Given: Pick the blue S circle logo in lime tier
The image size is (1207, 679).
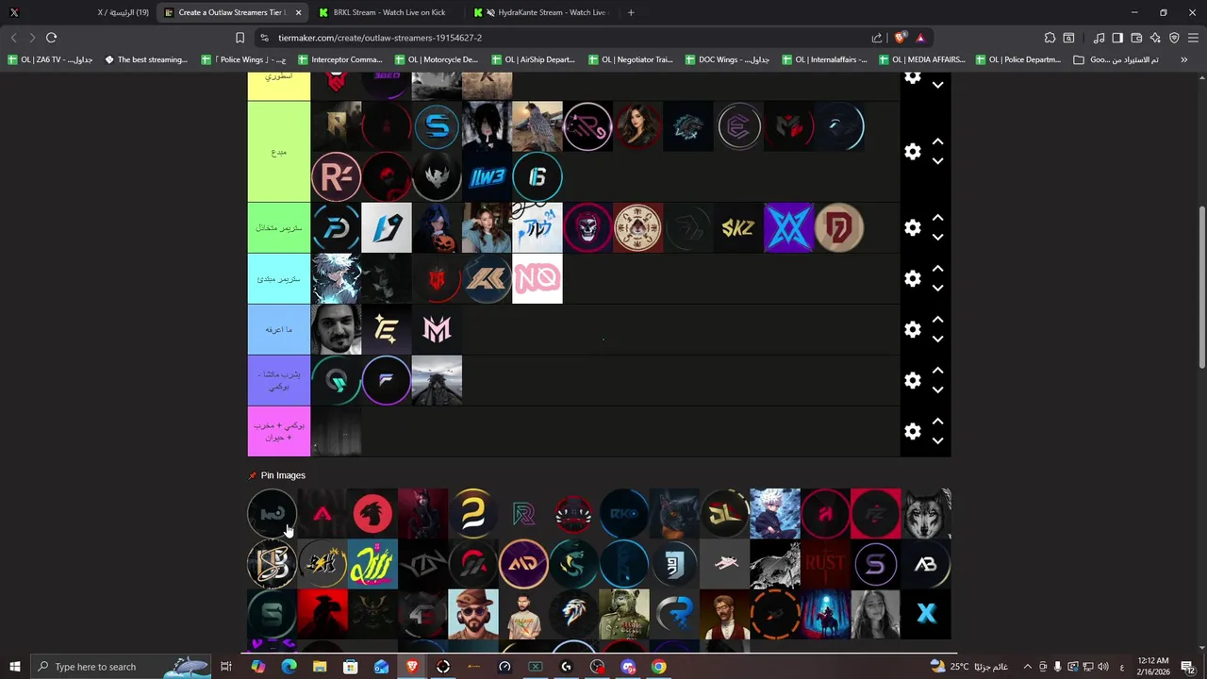Looking at the screenshot, I should click(x=437, y=126).
